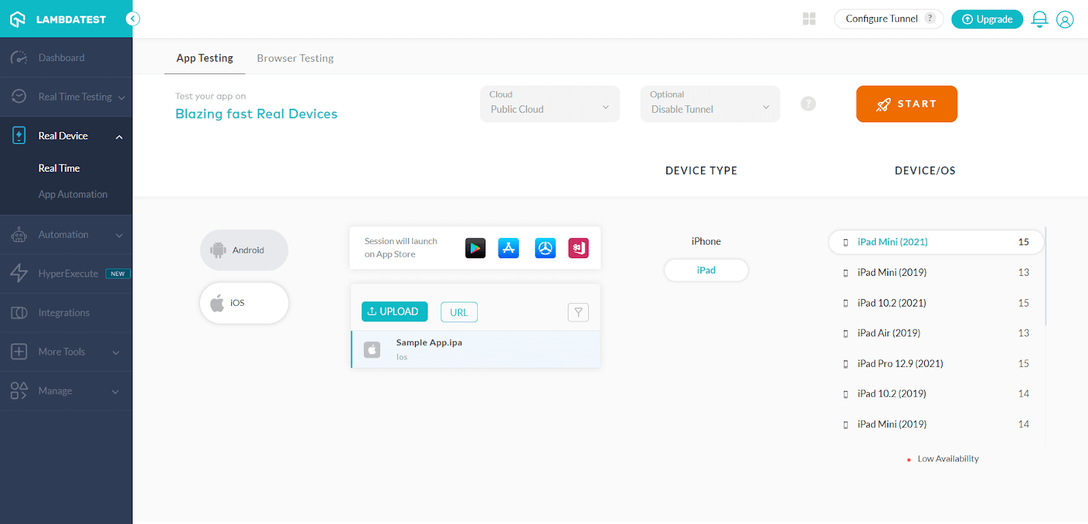Select iPhone device type
The height and width of the screenshot is (524, 1088).
tap(706, 241)
